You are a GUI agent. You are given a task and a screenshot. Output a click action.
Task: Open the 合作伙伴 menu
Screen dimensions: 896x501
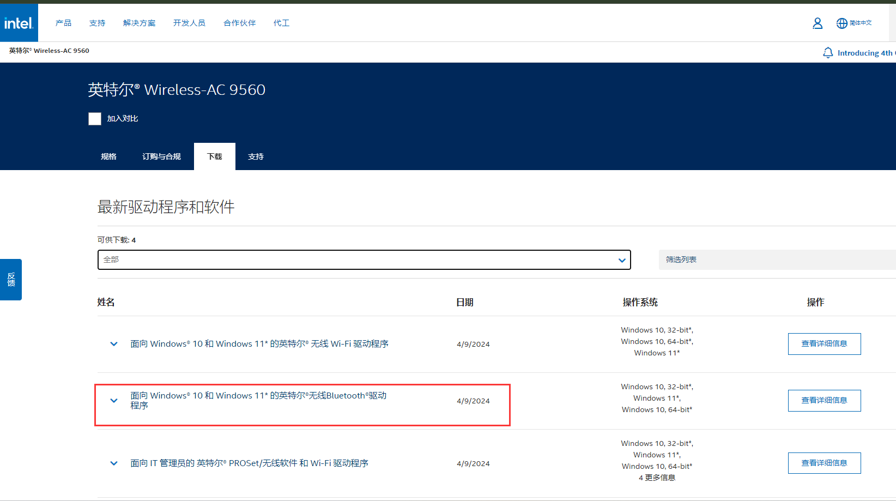coord(240,23)
